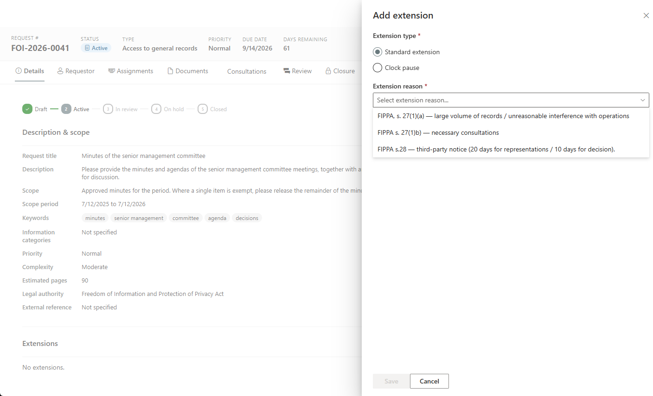The height and width of the screenshot is (396, 653).
Task: Choose FIPPA s. 27(1)b) necessary consultations option
Action: (x=511, y=132)
